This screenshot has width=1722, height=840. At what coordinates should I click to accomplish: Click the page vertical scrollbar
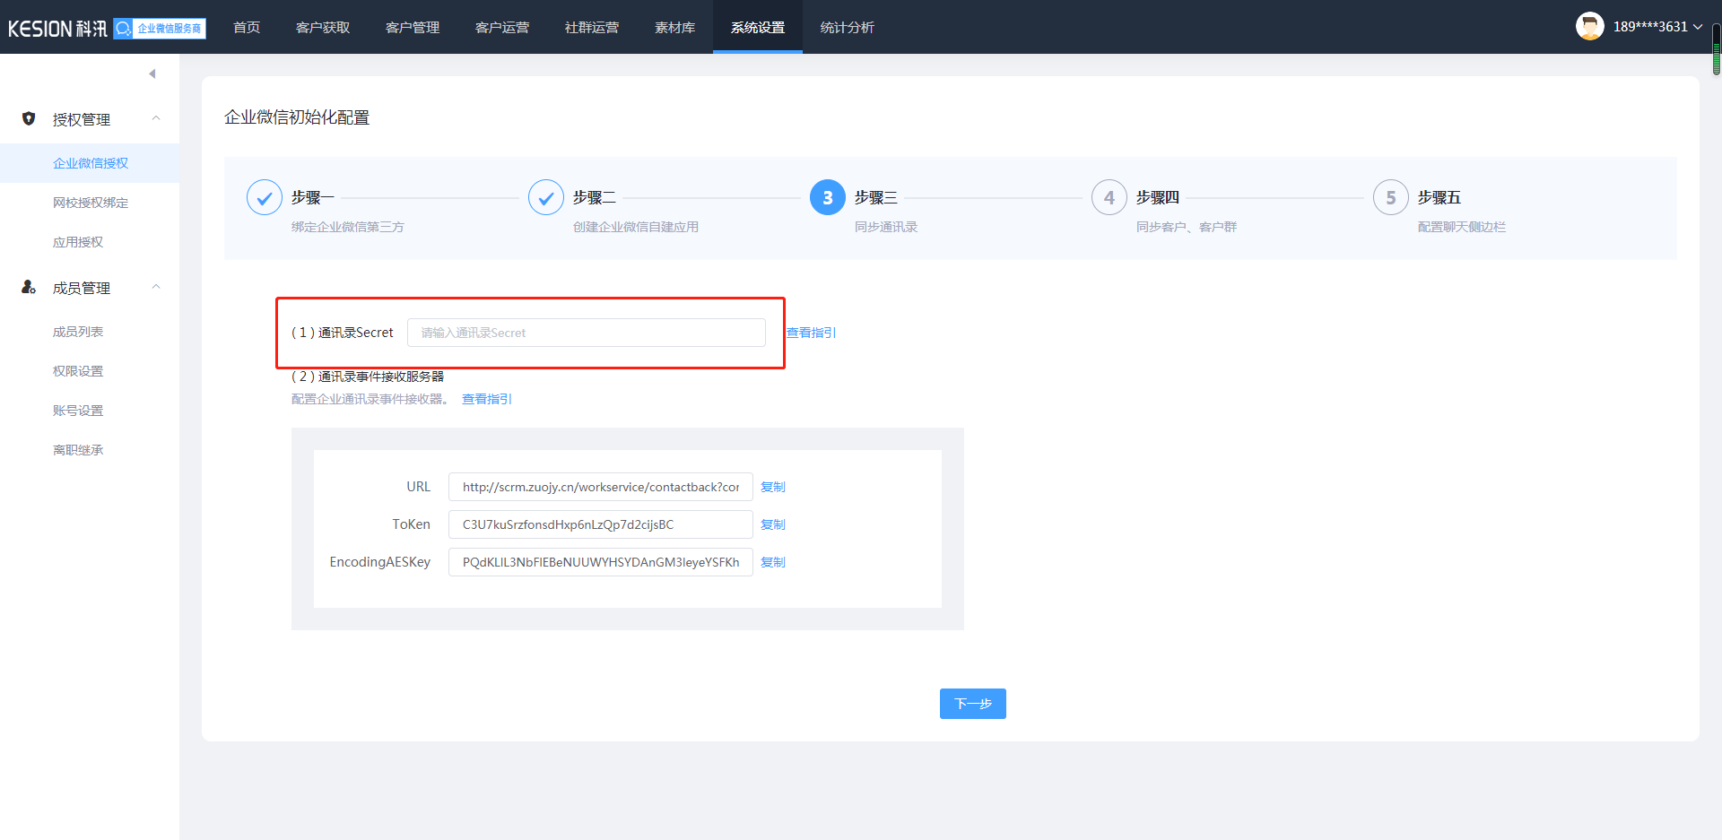1716,49
